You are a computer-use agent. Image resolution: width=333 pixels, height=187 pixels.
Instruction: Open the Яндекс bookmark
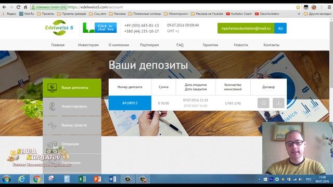9,14
